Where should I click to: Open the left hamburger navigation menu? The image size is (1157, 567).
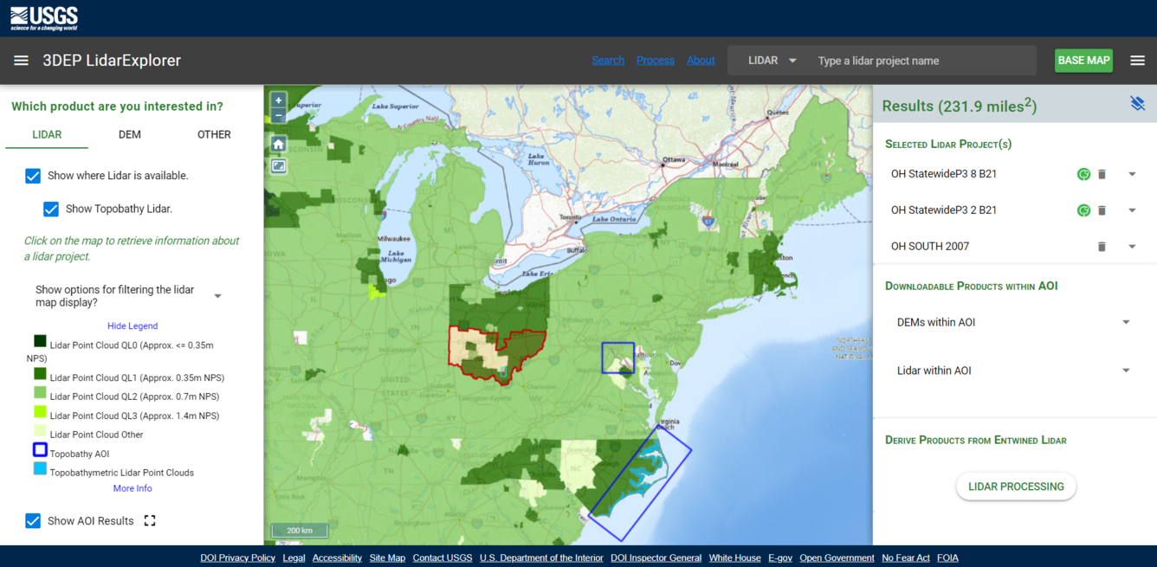pos(21,61)
